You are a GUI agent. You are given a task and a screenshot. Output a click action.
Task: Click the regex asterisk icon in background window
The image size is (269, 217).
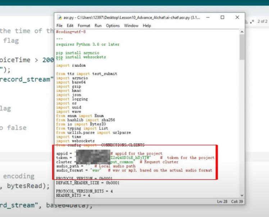[x=252, y=22]
